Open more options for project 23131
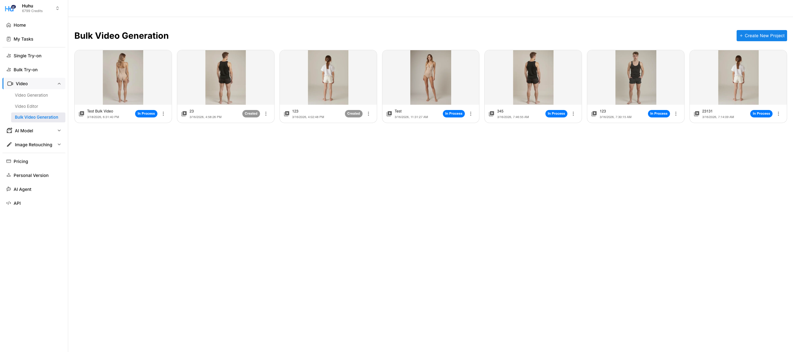This screenshot has height=352, width=793. [778, 114]
